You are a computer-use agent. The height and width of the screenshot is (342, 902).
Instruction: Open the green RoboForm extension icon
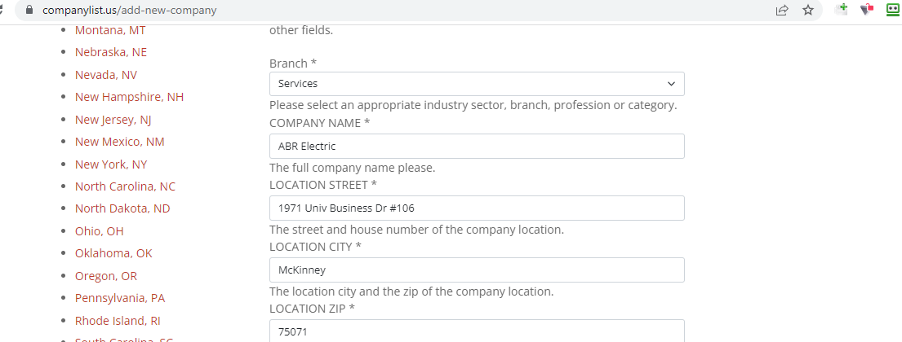(x=893, y=10)
